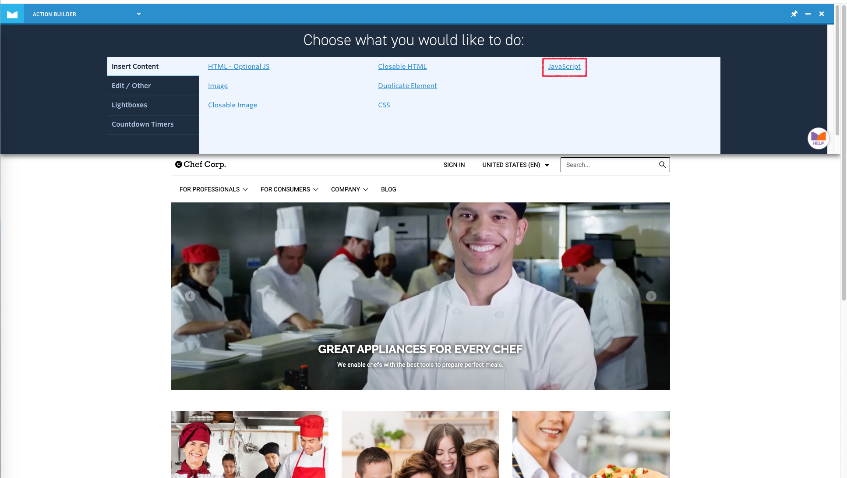Click the left carousel navigation arrow
This screenshot has height=478, width=847.
click(x=189, y=296)
